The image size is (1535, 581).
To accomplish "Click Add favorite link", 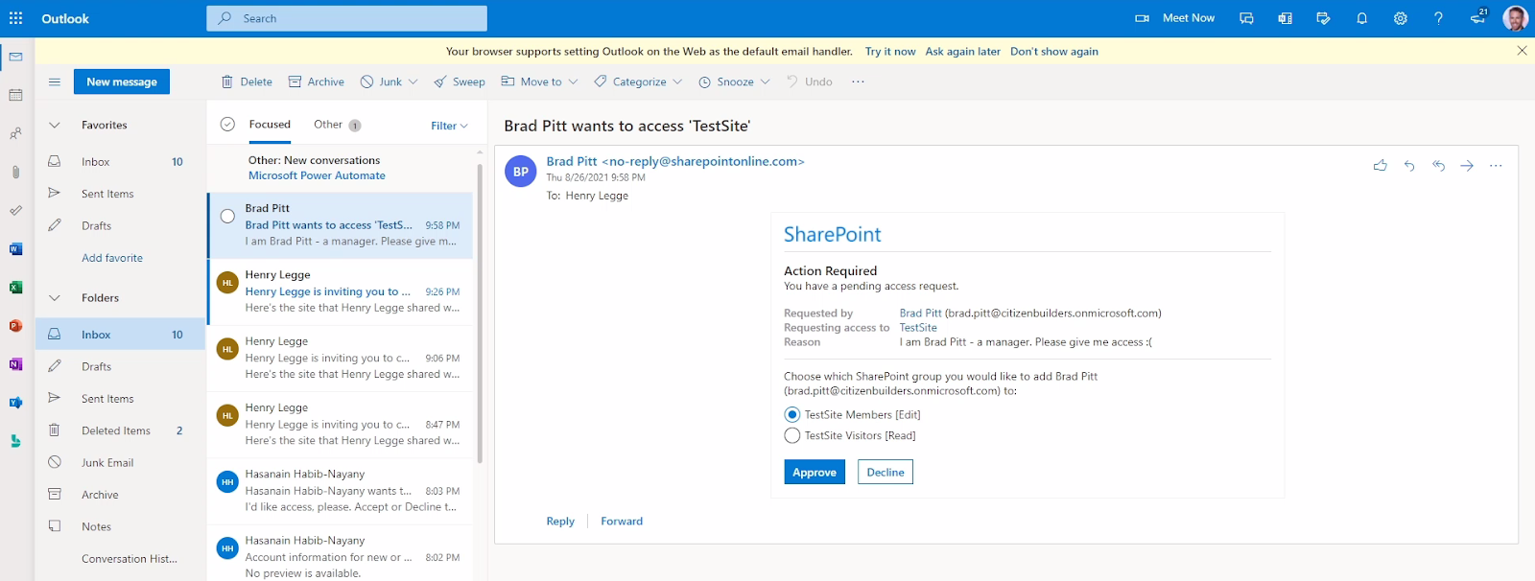I will 112,258.
